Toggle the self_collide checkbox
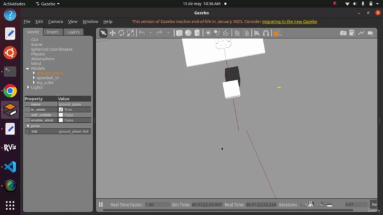383x215 pixels. [x=61, y=115]
